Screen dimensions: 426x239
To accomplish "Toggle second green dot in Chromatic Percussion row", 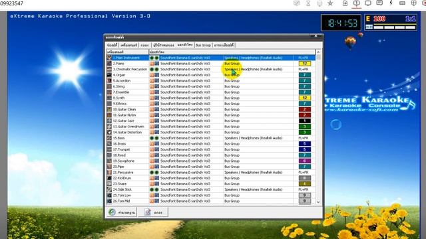I will coord(157,69).
